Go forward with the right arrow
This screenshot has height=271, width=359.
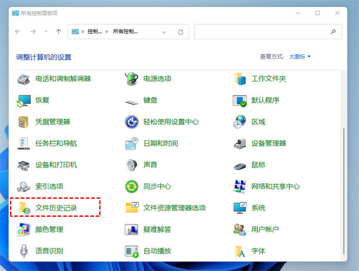pos(33,32)
